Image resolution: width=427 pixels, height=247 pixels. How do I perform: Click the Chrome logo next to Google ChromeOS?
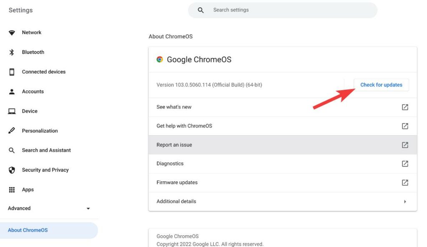tap(160, 59)
